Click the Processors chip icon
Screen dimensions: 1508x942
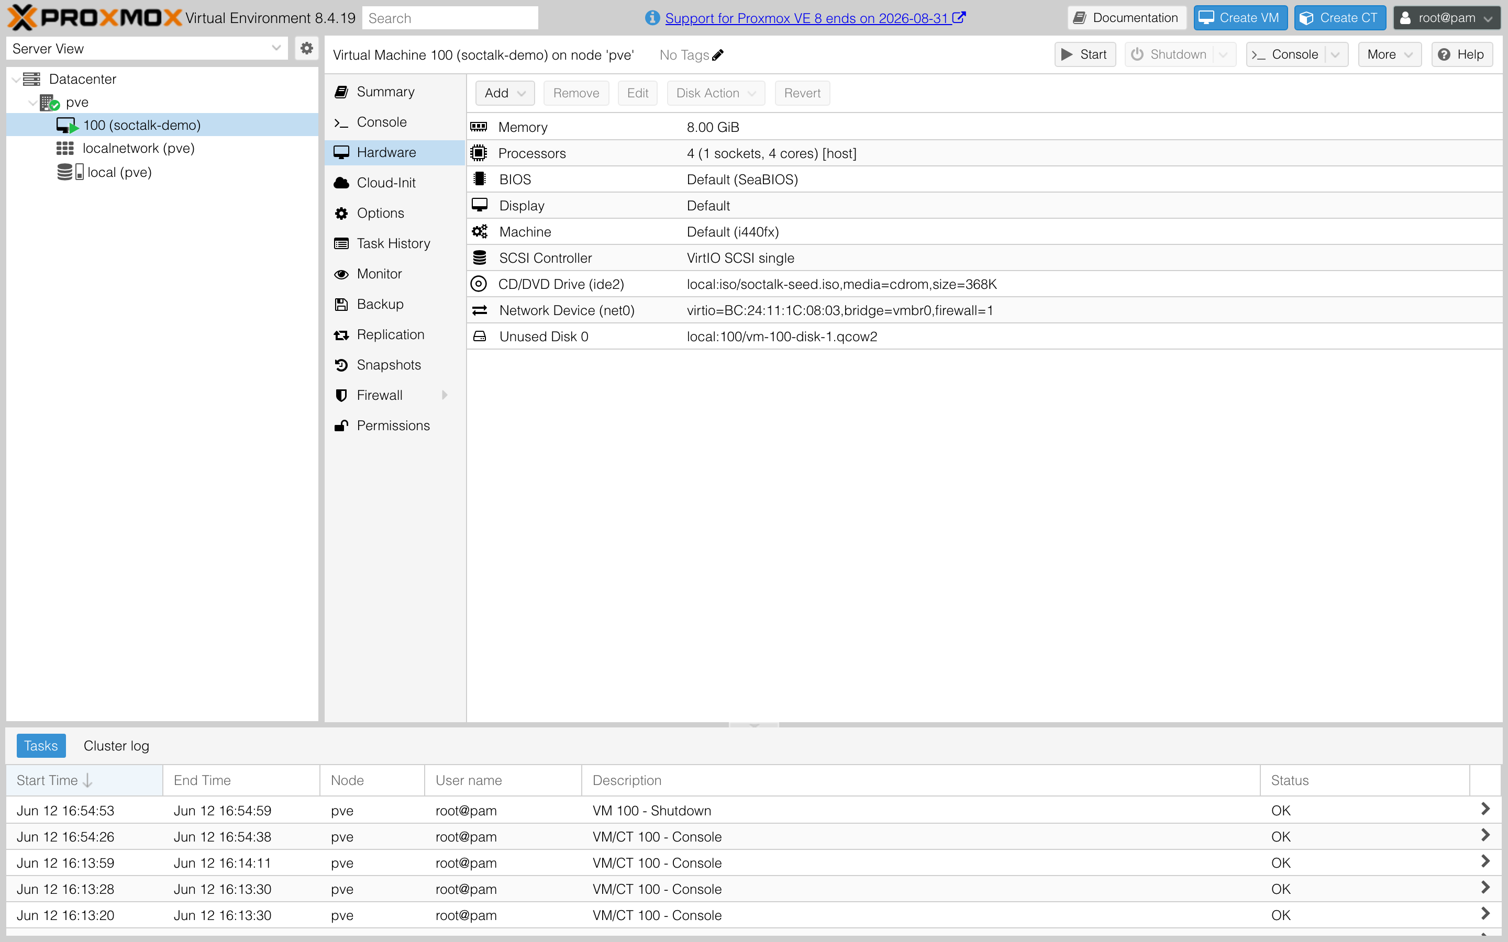(x=479, y=153)
